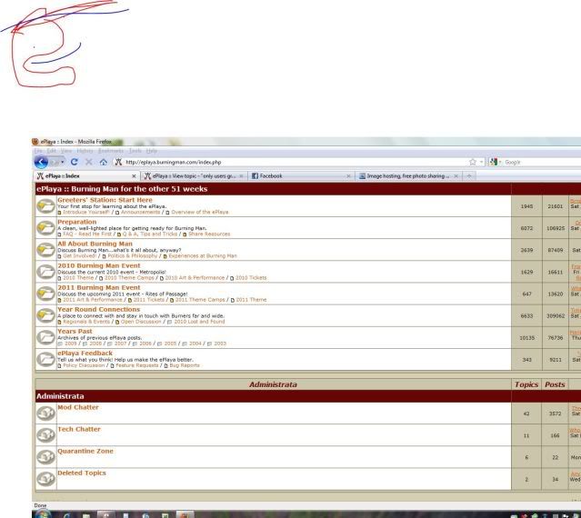Screen dimensions: 581x518
Task: Open the search engine dropdown arrow
Action: tap(499, 162)
